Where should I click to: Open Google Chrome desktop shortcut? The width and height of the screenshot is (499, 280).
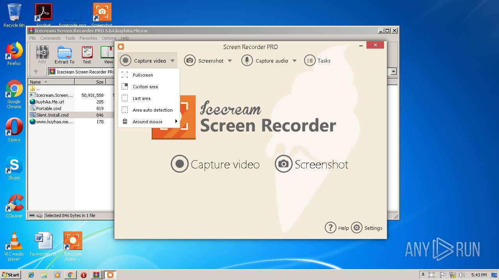[x=14, y=94]
